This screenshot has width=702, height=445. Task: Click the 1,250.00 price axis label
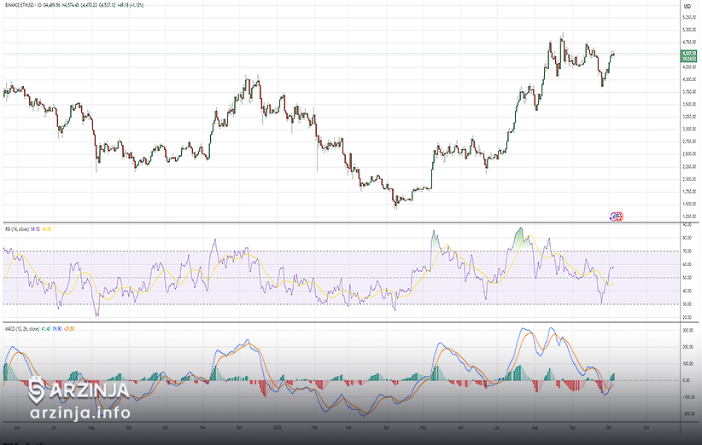[x=687, y=216]
